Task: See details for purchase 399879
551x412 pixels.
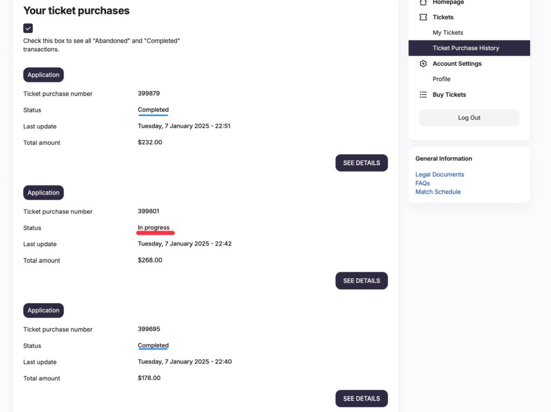Action: coord(362,163)
